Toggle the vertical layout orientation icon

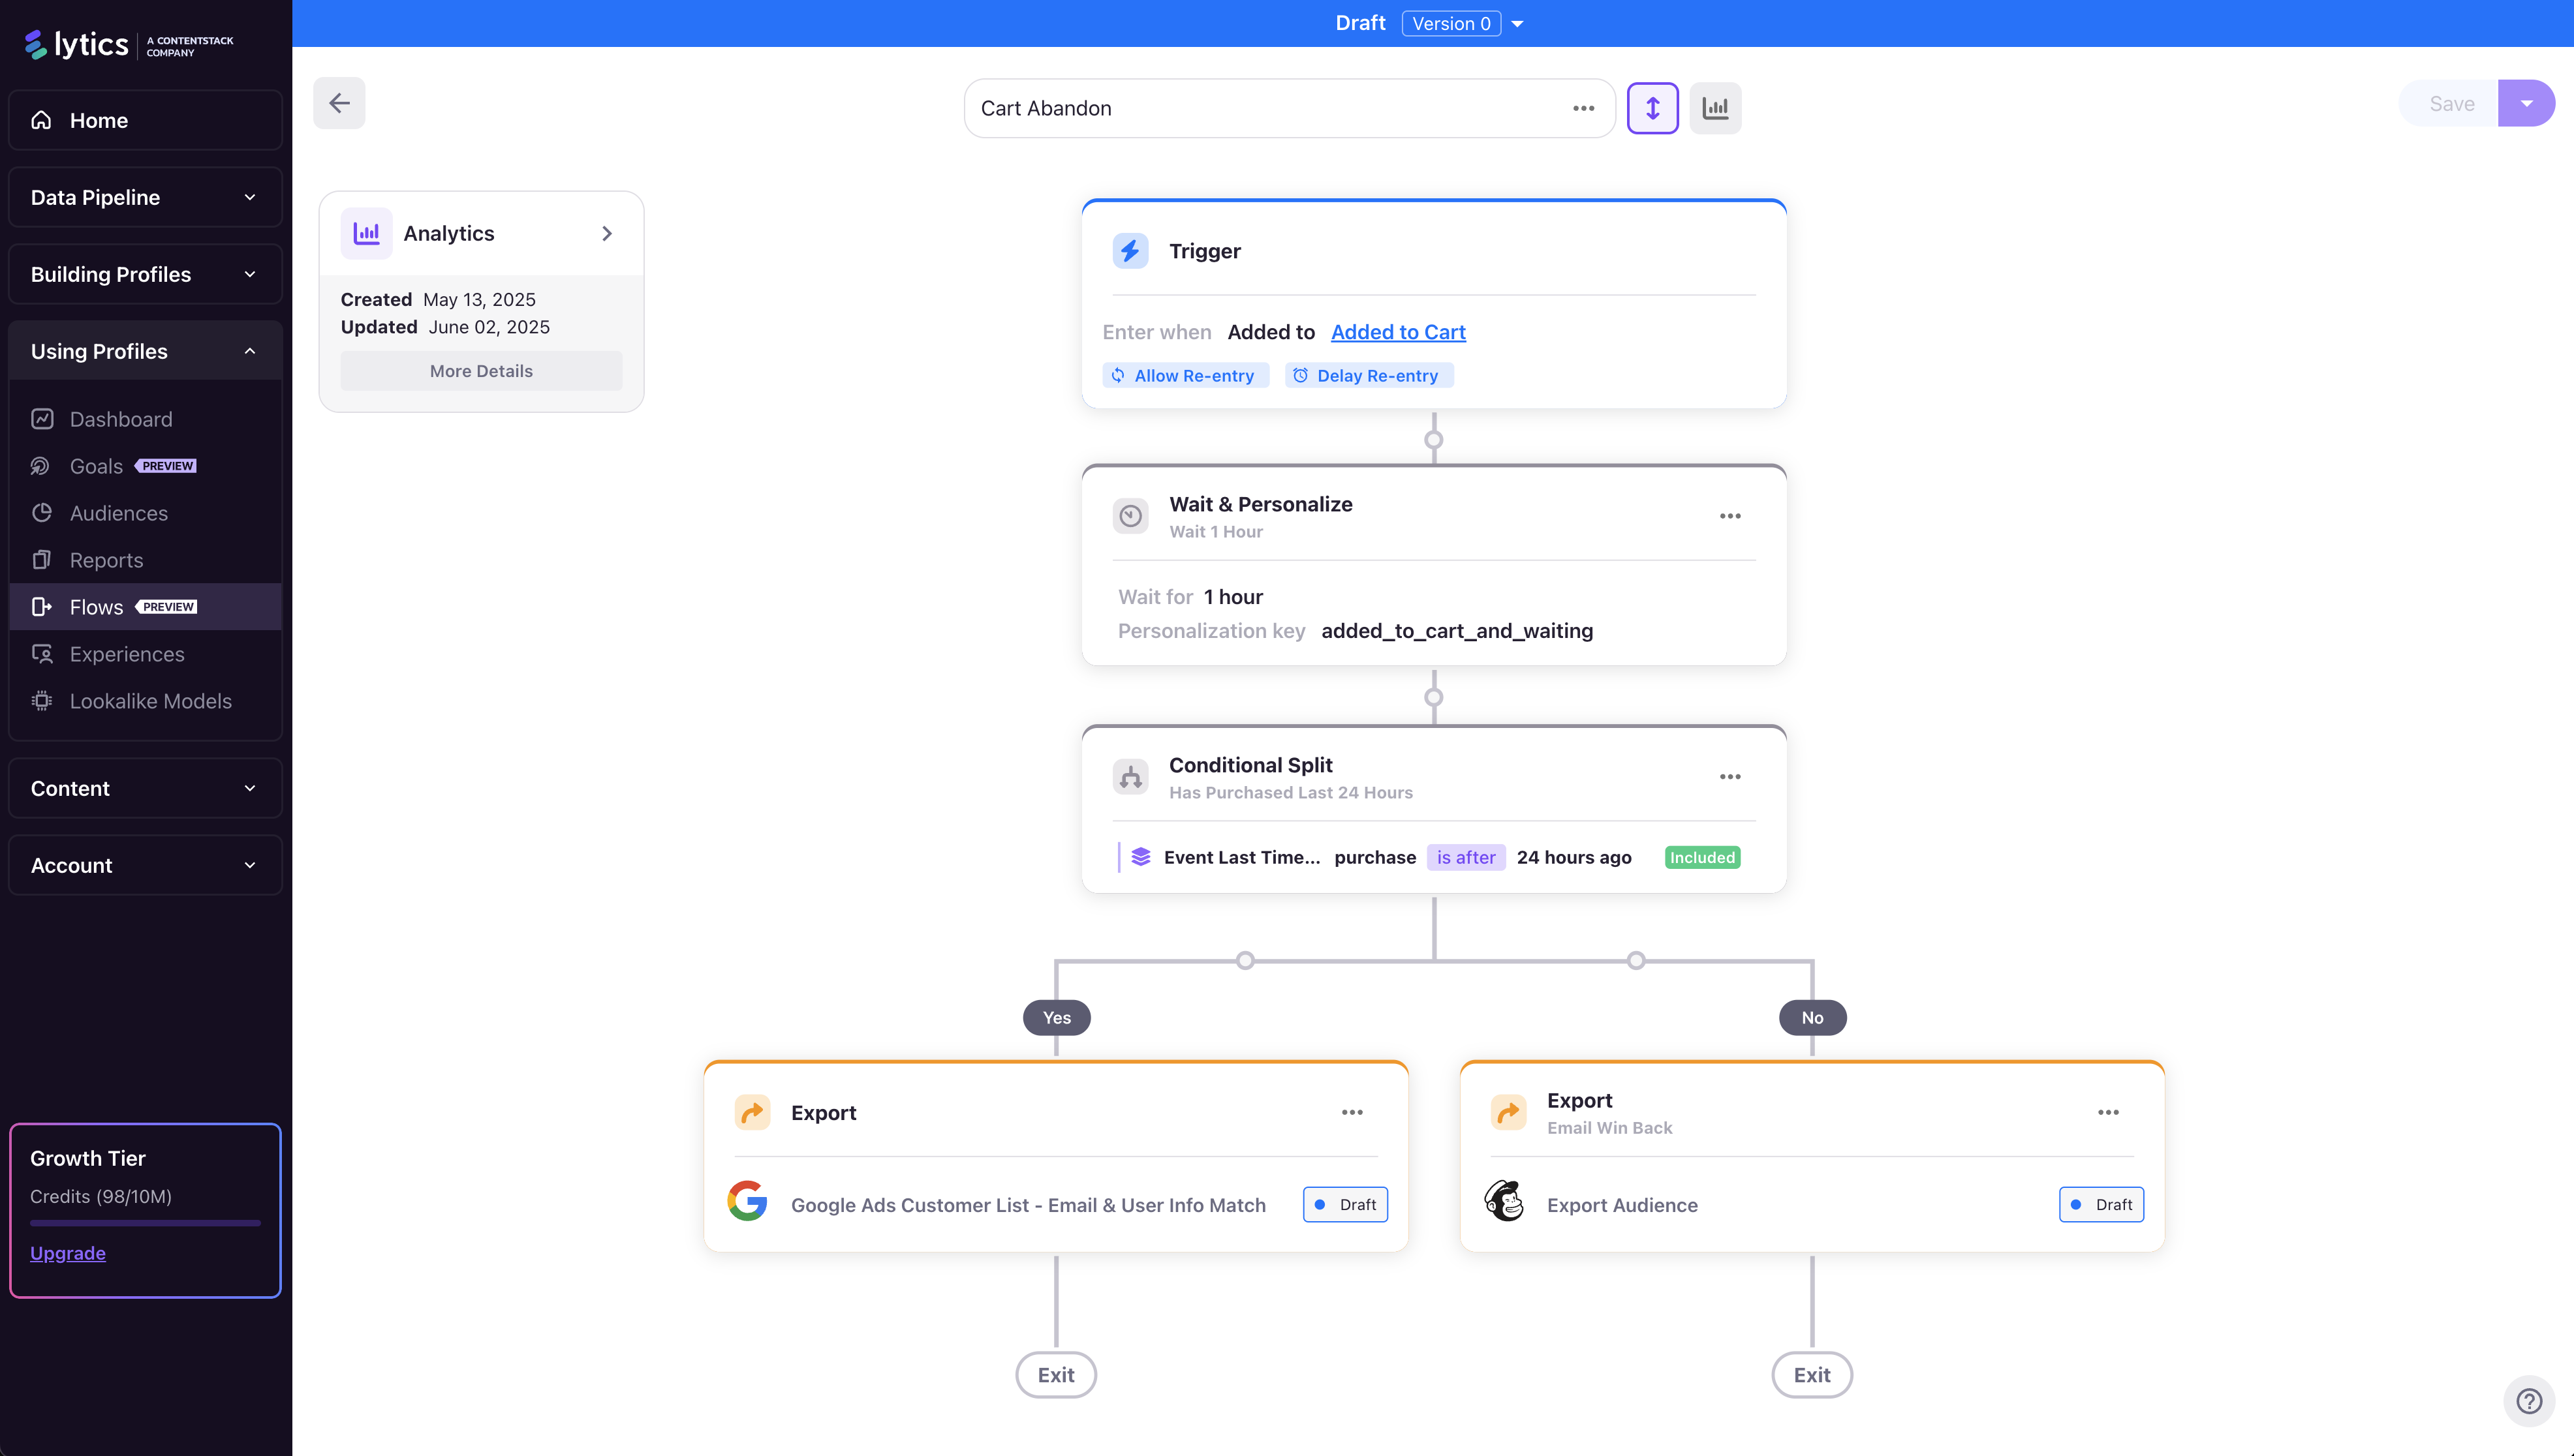tap(1652, 108)
